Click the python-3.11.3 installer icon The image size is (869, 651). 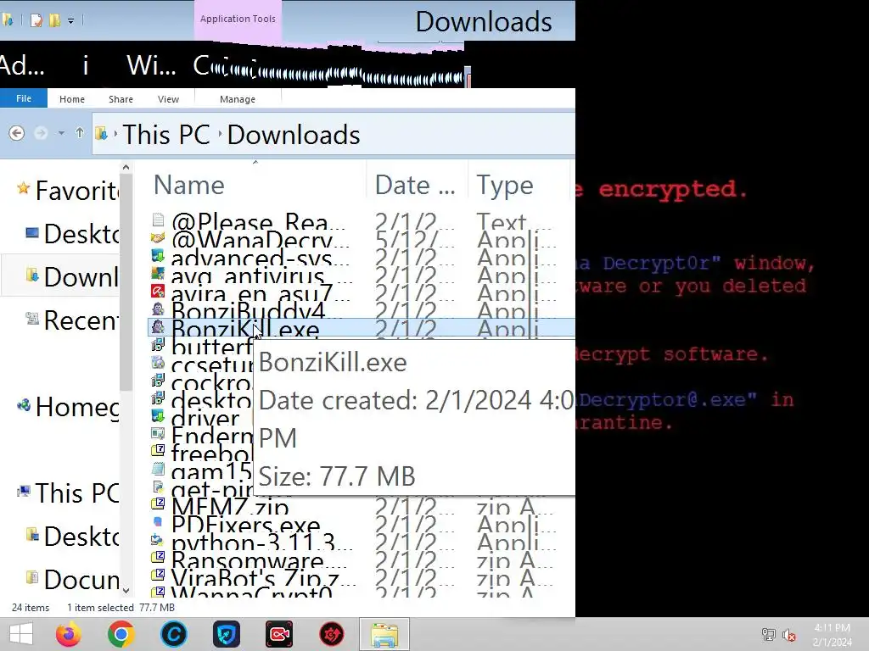[x=158, y=540]
